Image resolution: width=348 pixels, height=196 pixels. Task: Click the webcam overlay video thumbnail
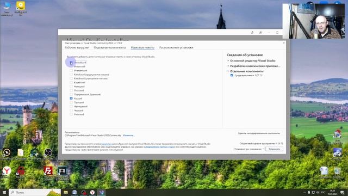click(x=314, y=21)
